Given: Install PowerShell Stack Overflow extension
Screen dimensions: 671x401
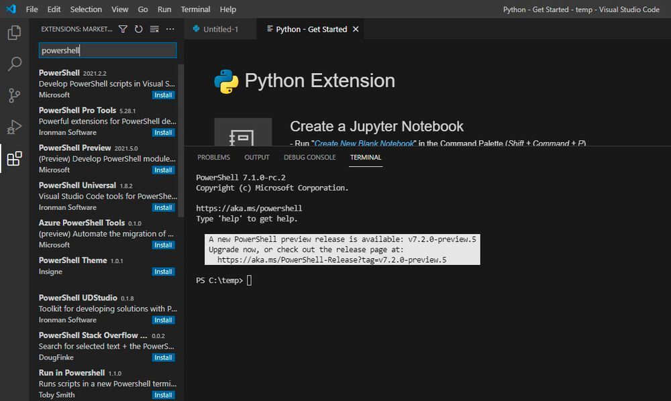Looking at the screenshot, I should pos(163,357).
